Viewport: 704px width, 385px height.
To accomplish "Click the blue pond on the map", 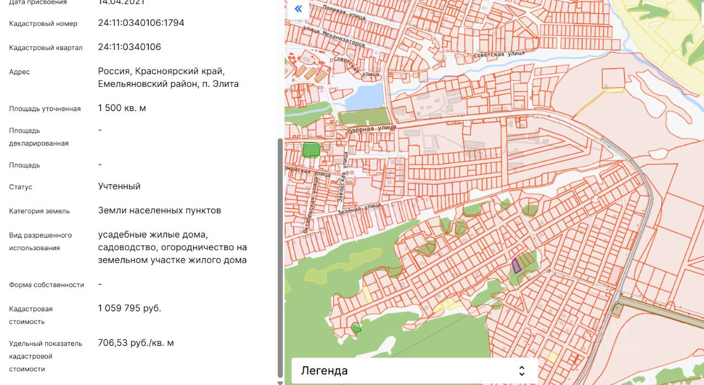I will point(365,97).
